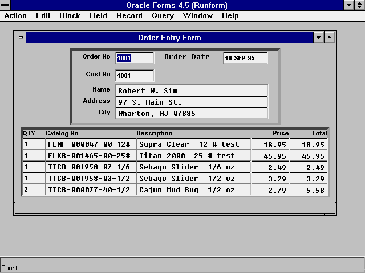Open the Window menu
Screen dimensions: 365x273
point(197,16)
